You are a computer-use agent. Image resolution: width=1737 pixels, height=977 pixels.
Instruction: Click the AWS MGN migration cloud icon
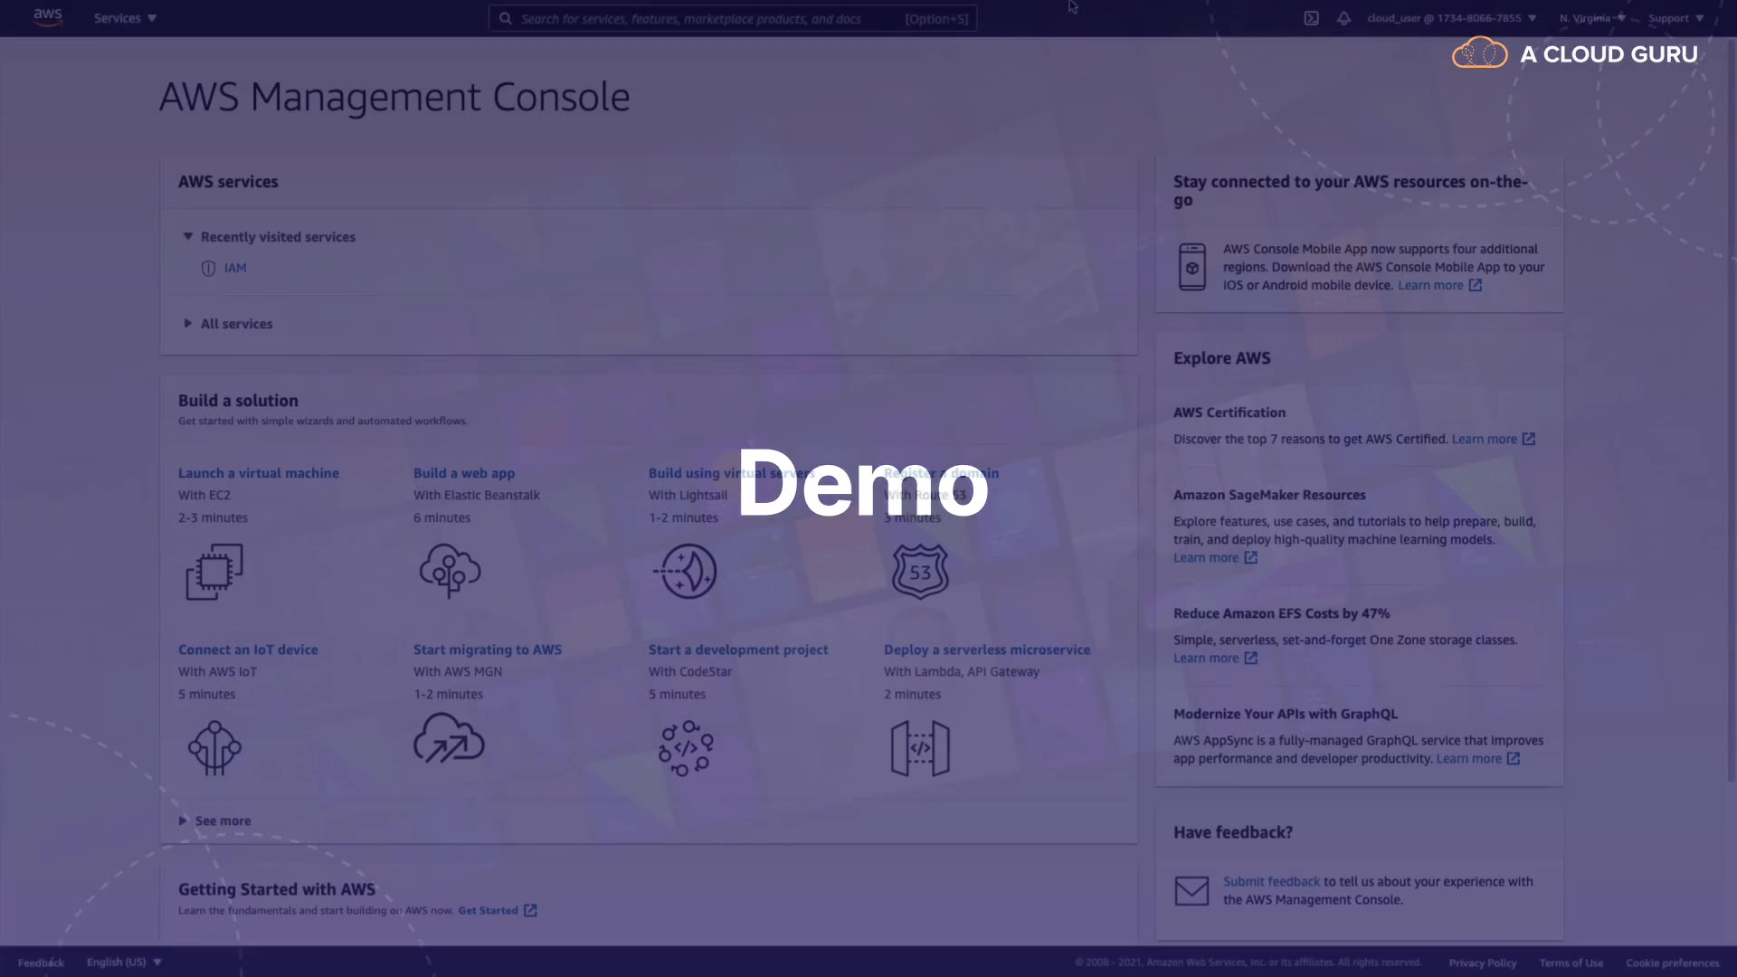click(x=450, y=739)
